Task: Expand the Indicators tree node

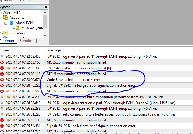Action: [0, 33]
